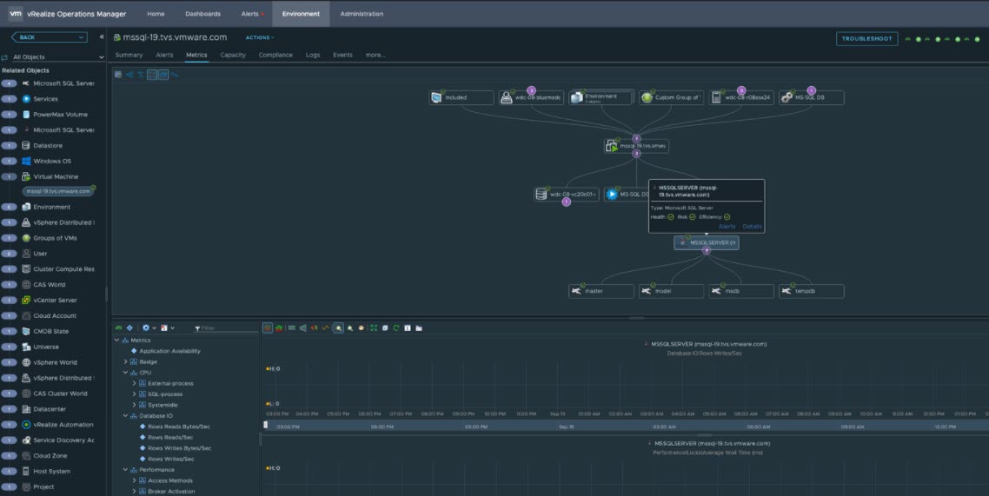Click the MSSQLSERVER topology node
The height and width of the screenshot is (496, 989).
pyautogui.click(x=707, y=242)
